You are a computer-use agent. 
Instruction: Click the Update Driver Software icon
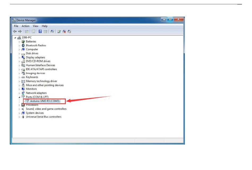tap(59, 31)
